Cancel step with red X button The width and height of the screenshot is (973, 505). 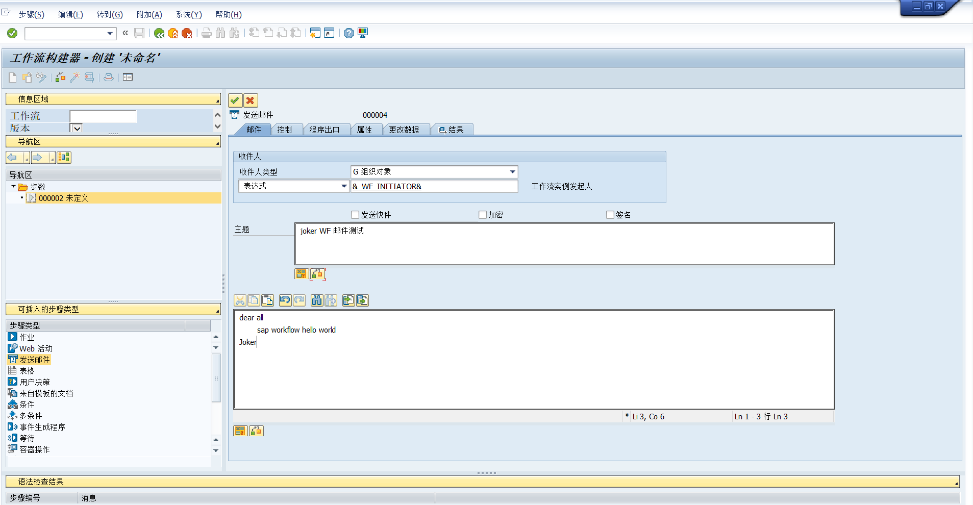[x=250, y=100]
